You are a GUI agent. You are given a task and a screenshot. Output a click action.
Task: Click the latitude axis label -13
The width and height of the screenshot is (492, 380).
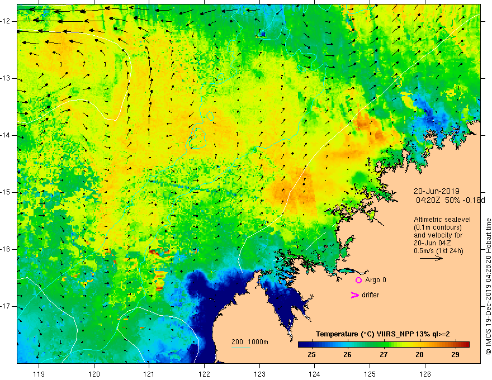tap(6, 78)
